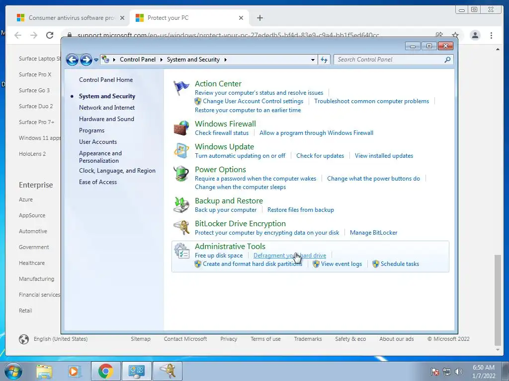Open the Windows Update icon

tap(181, 151)
